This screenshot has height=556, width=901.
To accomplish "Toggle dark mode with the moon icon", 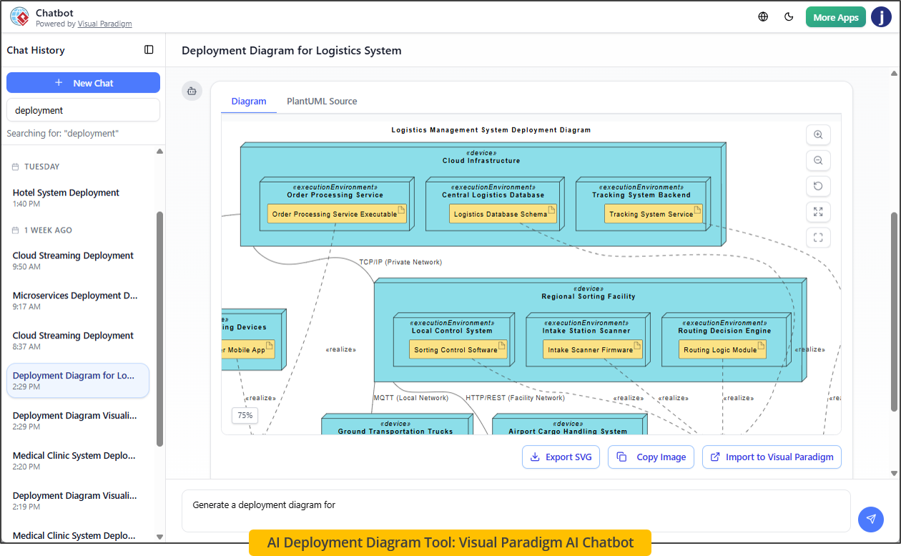I will tap(789, 16).
